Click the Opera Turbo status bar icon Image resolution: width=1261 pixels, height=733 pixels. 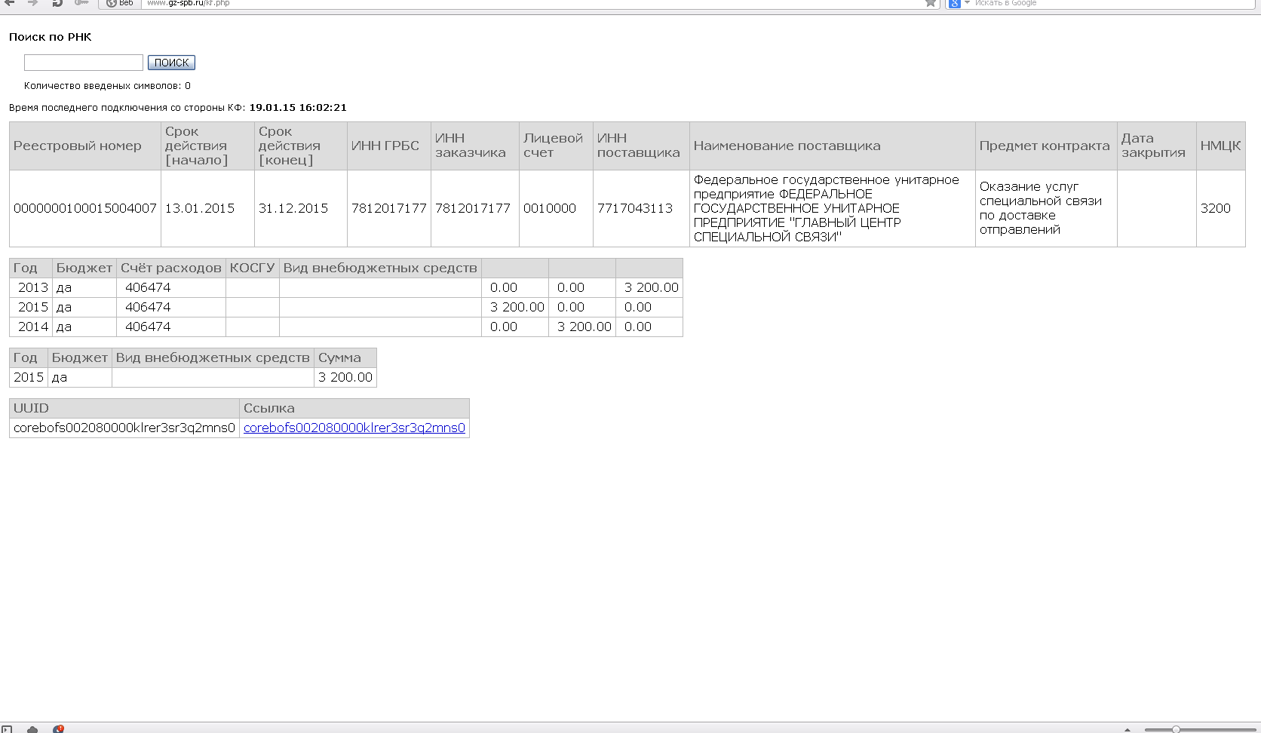click(x=58, y=729)
